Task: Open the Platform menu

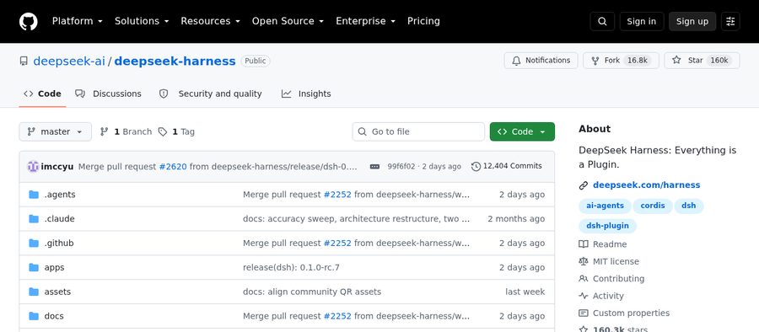Action: click(x=78, y=21)
